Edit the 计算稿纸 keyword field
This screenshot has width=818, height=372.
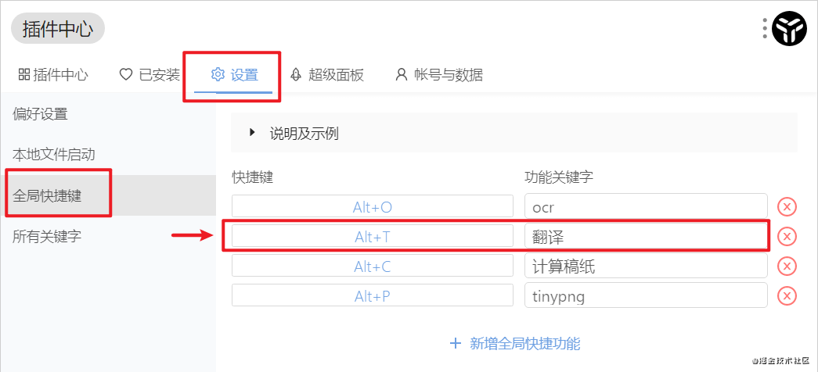point(645,266)
